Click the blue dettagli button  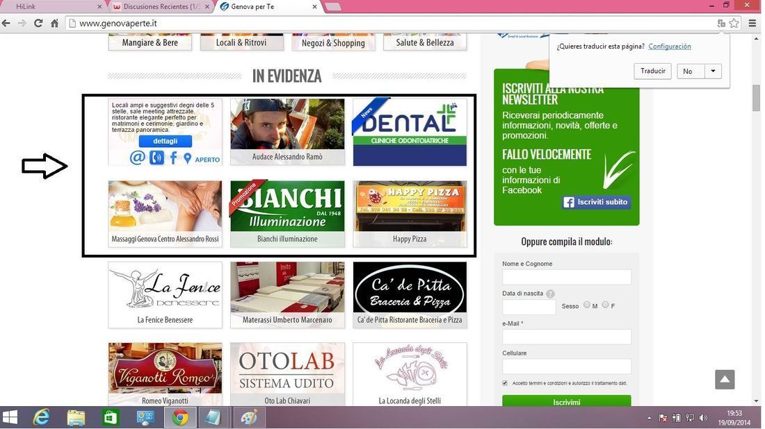coord(165,141)
